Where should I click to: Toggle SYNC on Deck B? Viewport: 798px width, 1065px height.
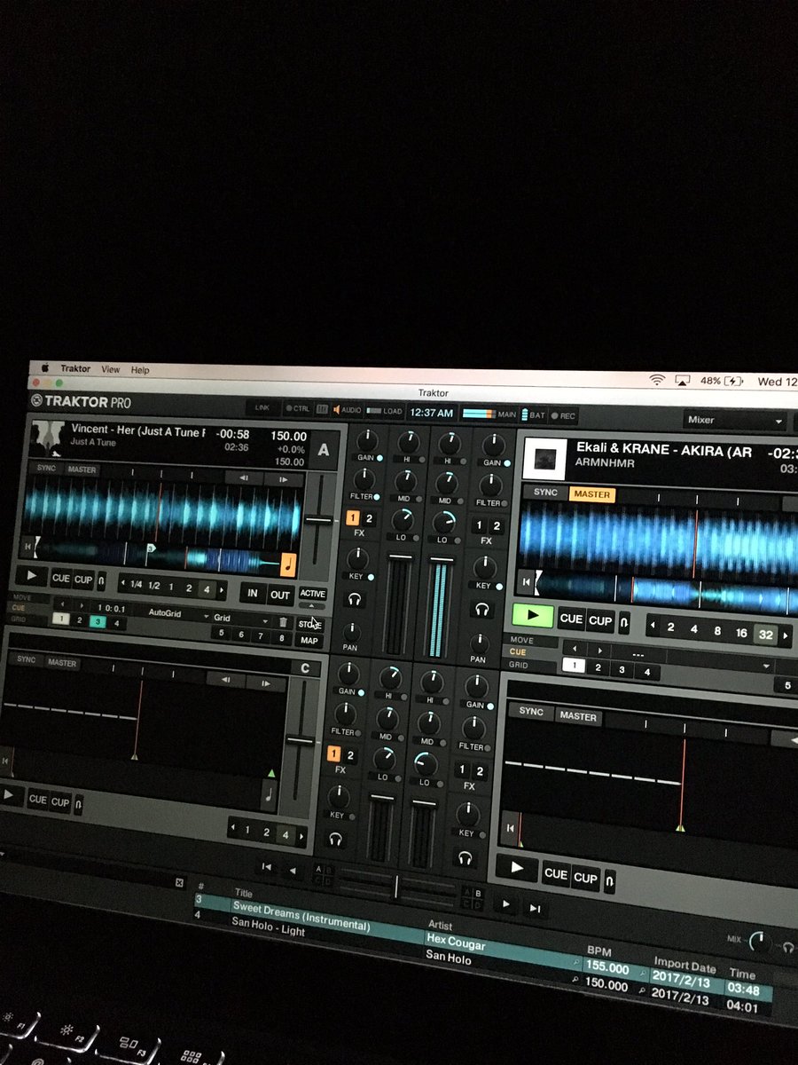(545, 492)
